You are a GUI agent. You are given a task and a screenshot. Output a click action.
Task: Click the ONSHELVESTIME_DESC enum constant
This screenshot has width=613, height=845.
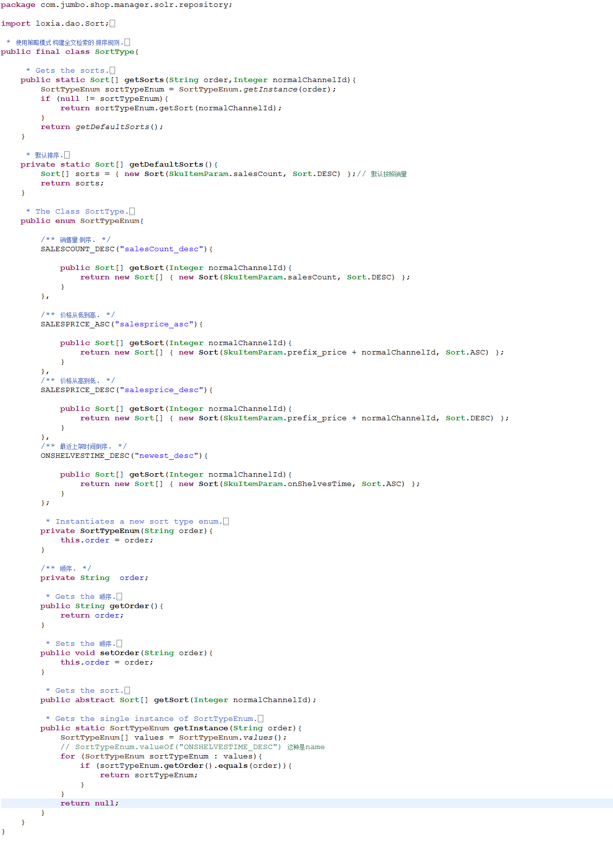point(85,456)
